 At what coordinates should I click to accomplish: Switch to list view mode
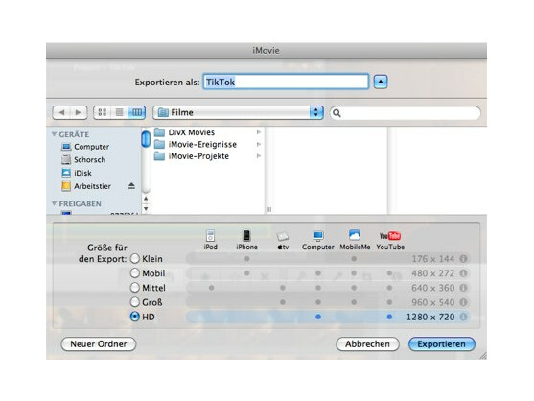(x=119, y=112)
